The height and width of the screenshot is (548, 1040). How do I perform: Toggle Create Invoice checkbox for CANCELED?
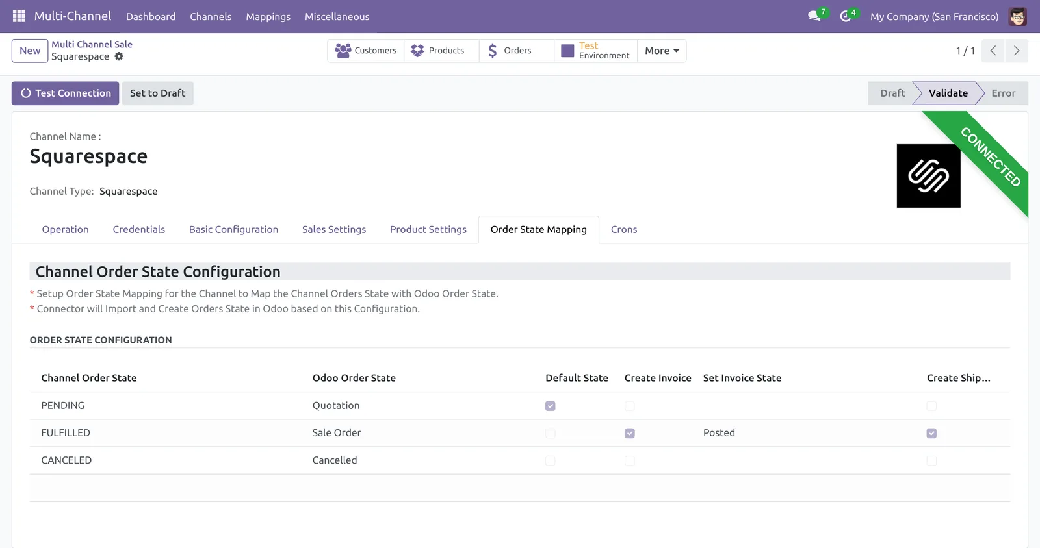click(630, 460)
